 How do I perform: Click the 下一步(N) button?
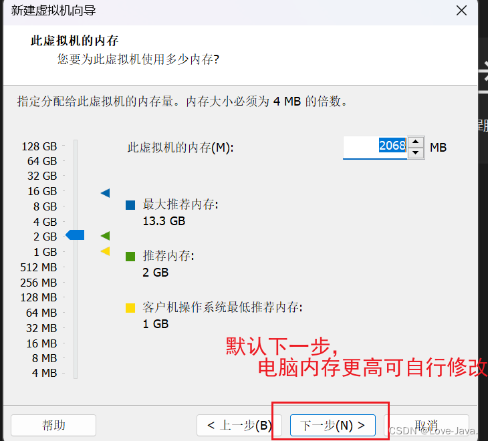pos(332,425)
